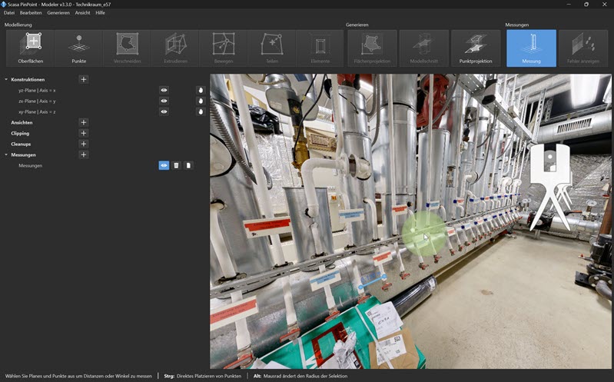The image size is (614, 382).
Task: Open the Datei menu
Action: click(9, 12)
